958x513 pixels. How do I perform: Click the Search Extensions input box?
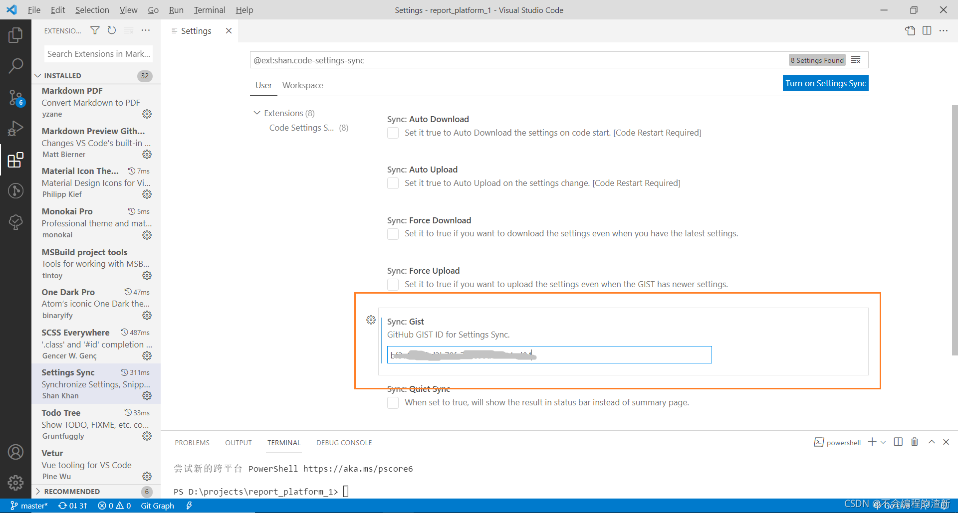[98, 54]
